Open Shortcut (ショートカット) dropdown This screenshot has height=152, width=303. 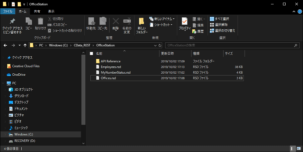coord(161,25)
